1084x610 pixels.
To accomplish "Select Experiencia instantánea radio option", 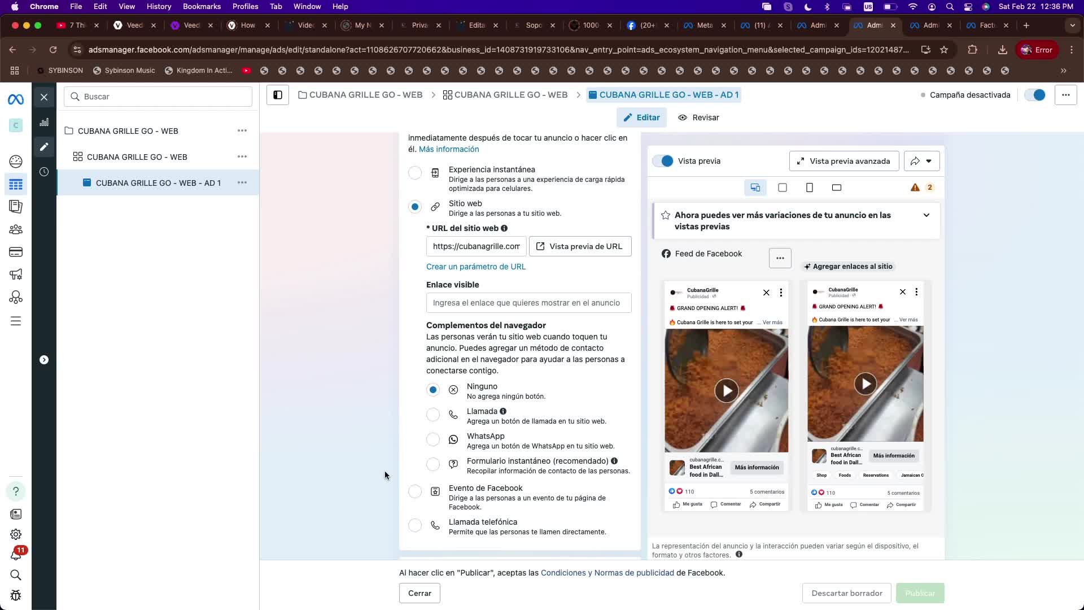I will coord(415,173).
